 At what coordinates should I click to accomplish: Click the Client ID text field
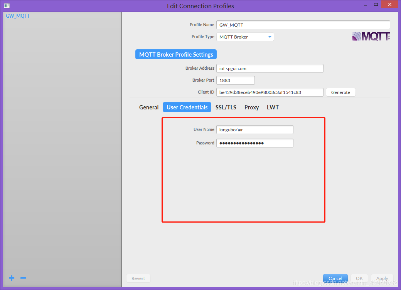270,92
